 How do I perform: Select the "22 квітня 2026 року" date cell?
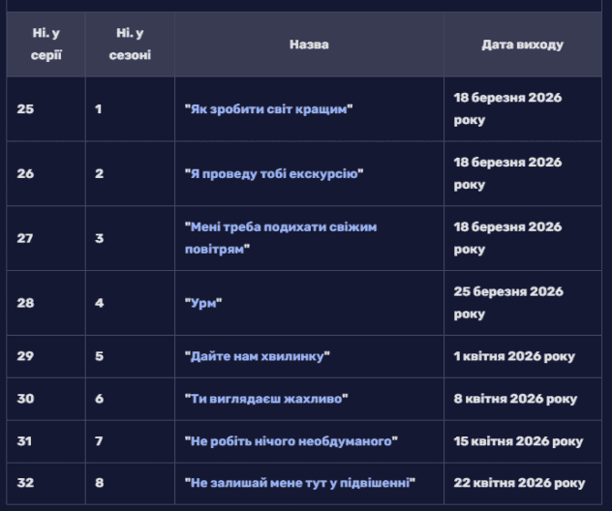click(519, 483)
